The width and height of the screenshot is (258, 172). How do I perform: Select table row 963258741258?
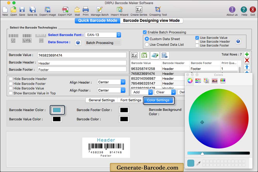(184, 69)
